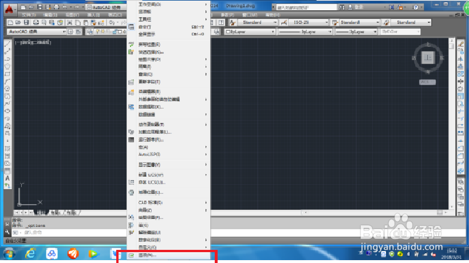Open AutoCAD 经典 workspaces toolbar dropdown
The width and height of the screenshot is (469, 263).
pos(37,31)
